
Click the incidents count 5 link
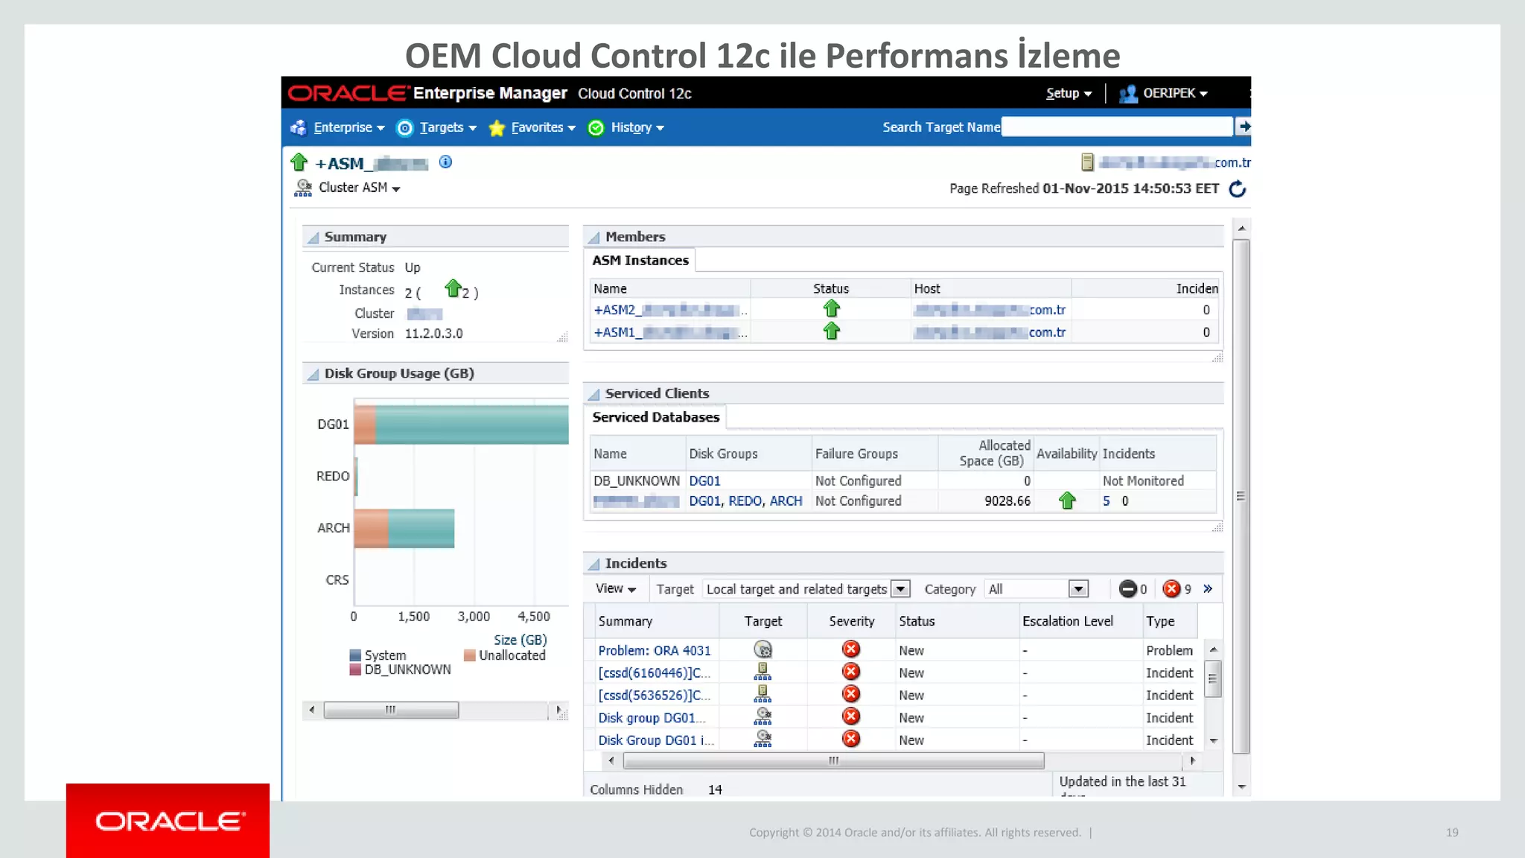click(1107, 501)
